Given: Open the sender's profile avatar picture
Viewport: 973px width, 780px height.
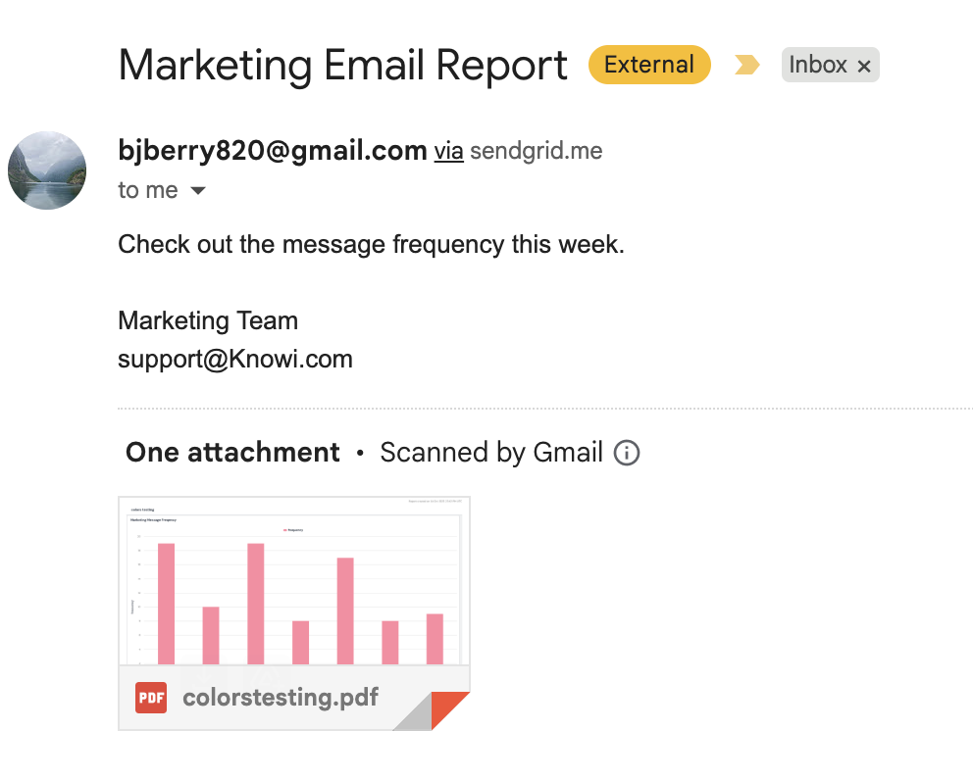Looking at the screenshot, I should (x=47, y=171).
